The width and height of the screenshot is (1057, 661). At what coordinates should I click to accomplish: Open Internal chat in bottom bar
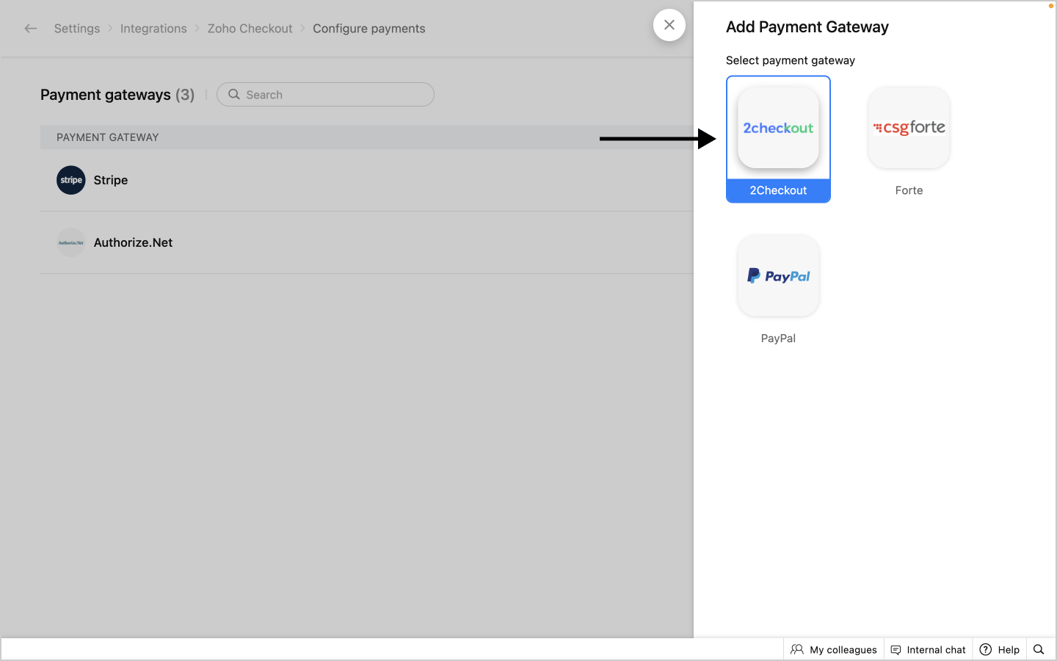[929, 650]
